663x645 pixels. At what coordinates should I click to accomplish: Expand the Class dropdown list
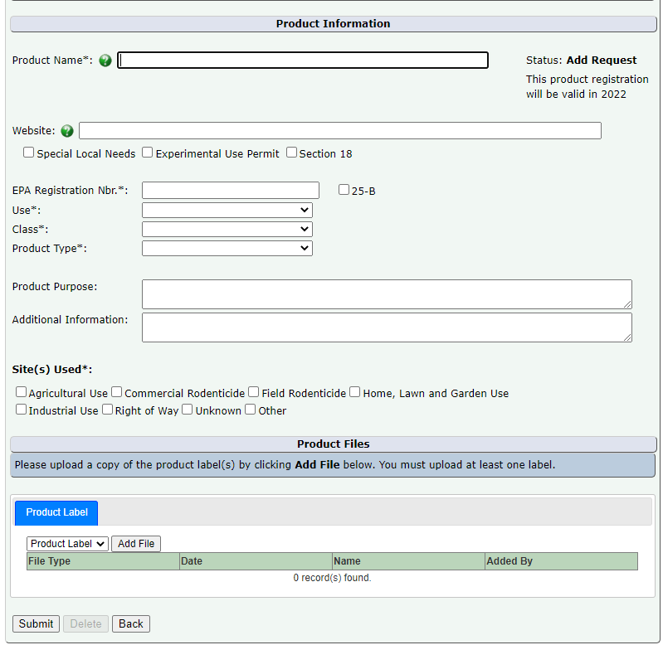(227, 229)
